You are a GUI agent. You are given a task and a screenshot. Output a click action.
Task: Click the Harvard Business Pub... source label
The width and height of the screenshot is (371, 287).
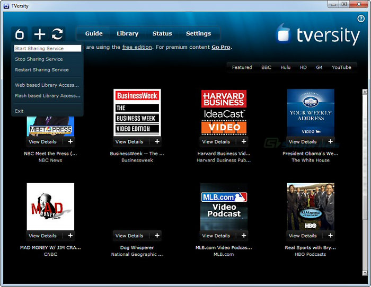224,160
